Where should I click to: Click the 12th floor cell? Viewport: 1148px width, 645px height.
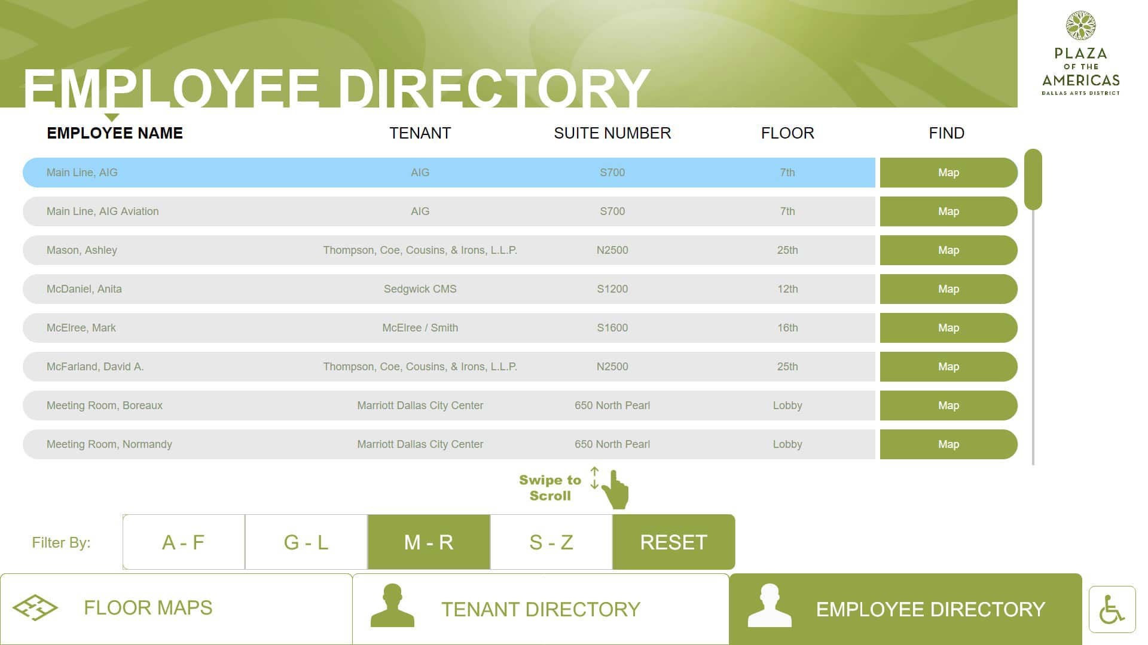coord(787,289)
